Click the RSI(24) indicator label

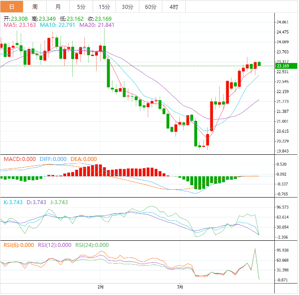pyautogui.click(x=92, y=245)
